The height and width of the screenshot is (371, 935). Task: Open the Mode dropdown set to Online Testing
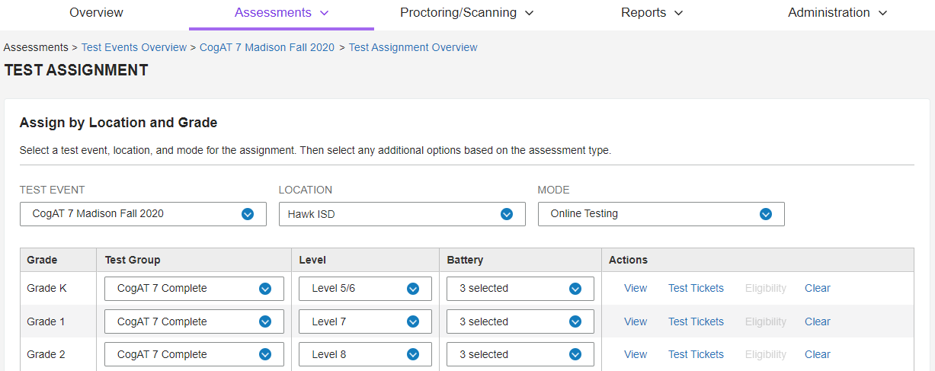661,214
